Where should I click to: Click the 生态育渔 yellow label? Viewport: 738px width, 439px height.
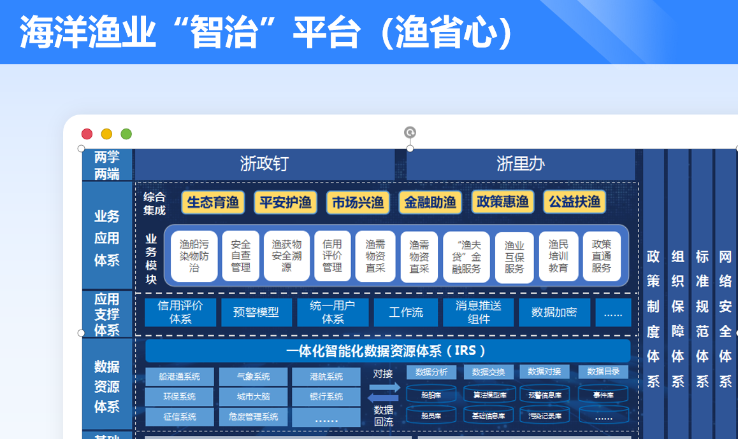coord(213,202)
